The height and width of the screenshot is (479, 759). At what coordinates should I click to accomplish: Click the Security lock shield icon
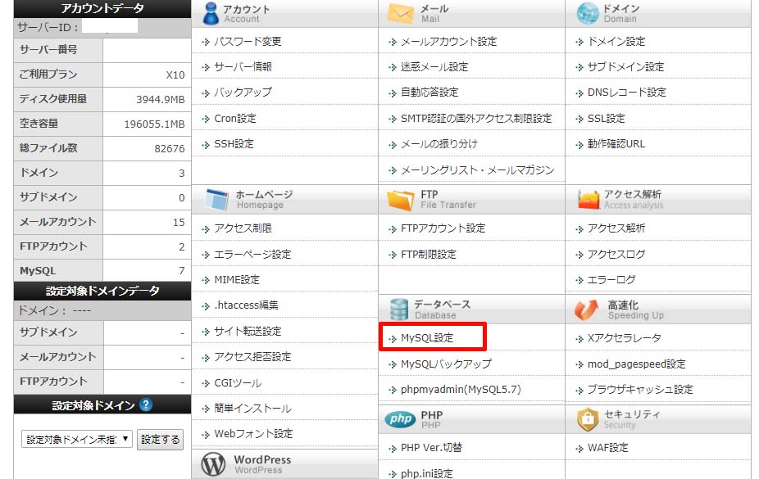tap(588, 419)
